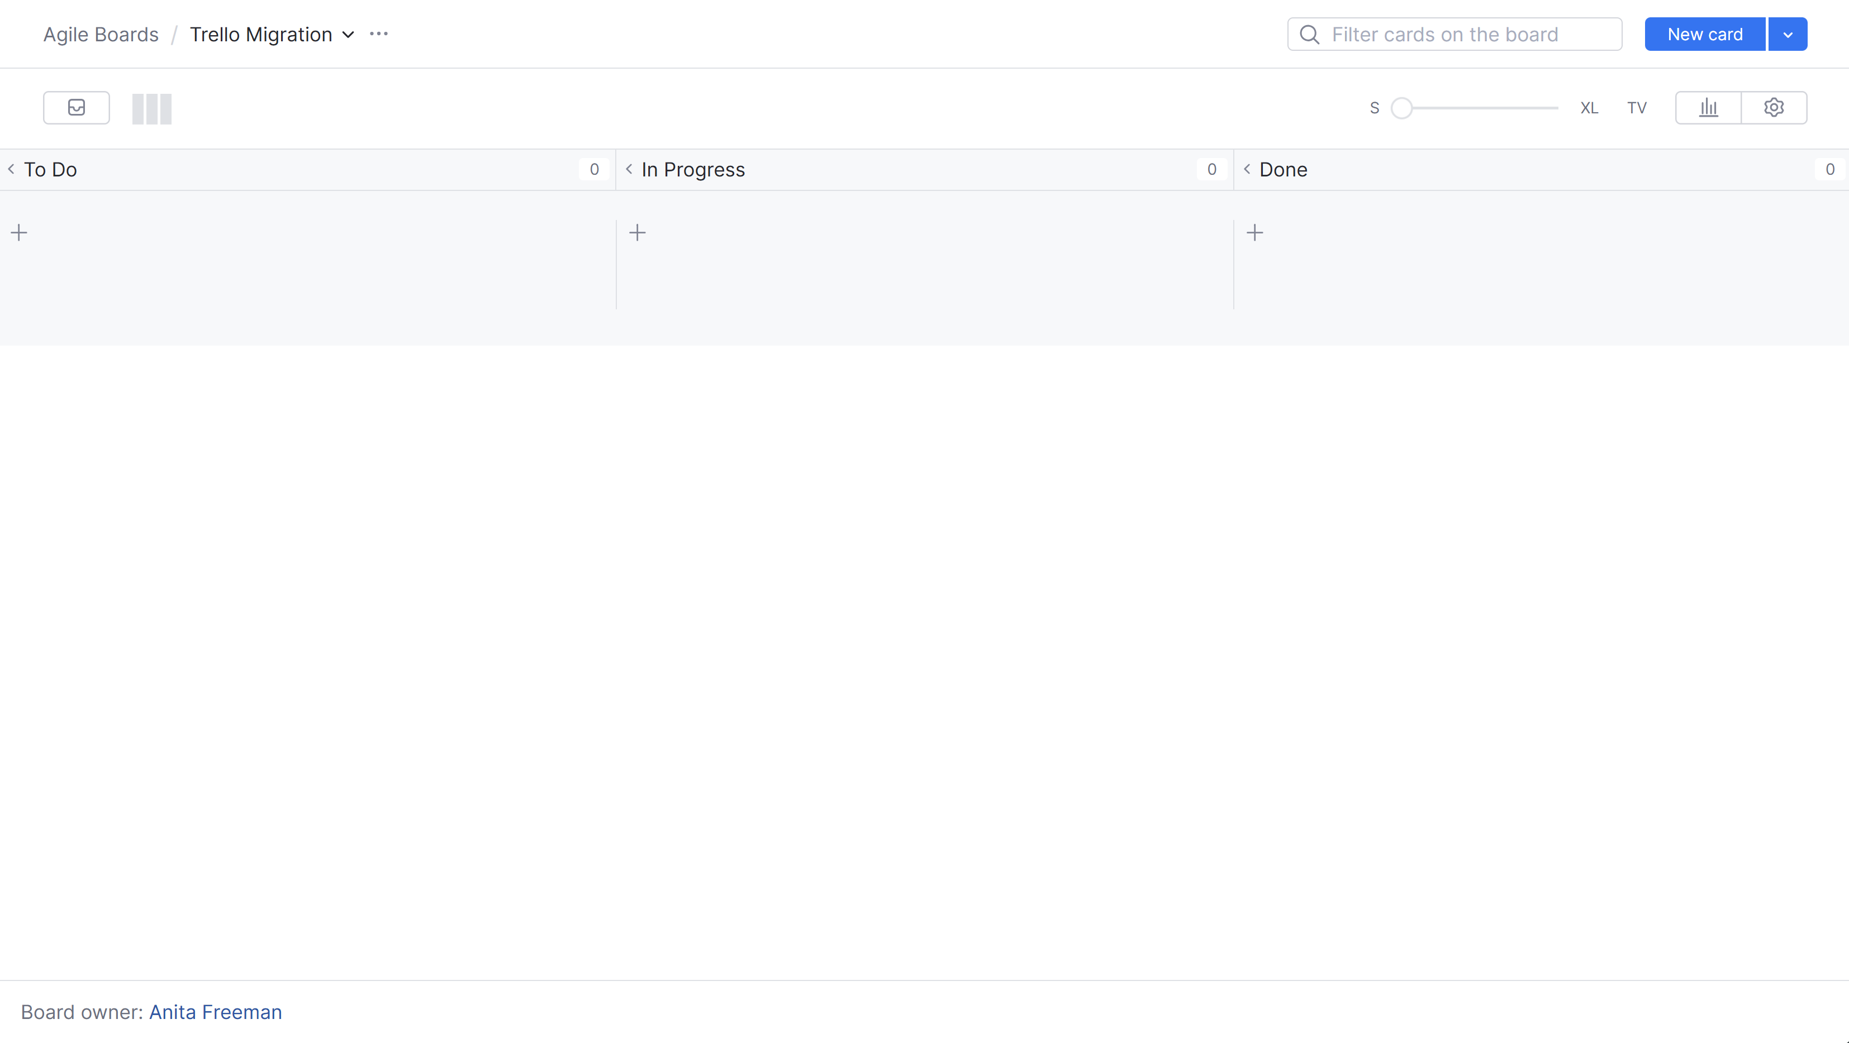The height and width of the screenshot is (1043, 1849).
Task: Open the New card dropdown arrow
Action: pyautogui.click(x=1788, y=34)
